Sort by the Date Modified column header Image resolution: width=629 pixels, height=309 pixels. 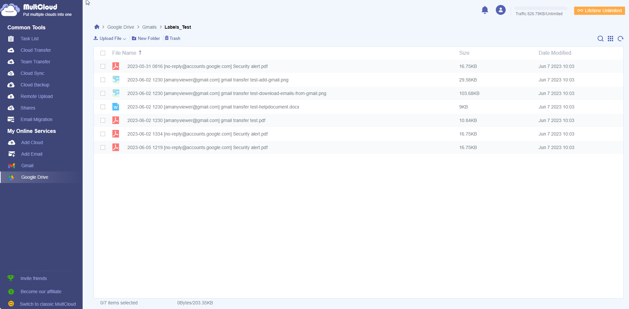[555, 53]
